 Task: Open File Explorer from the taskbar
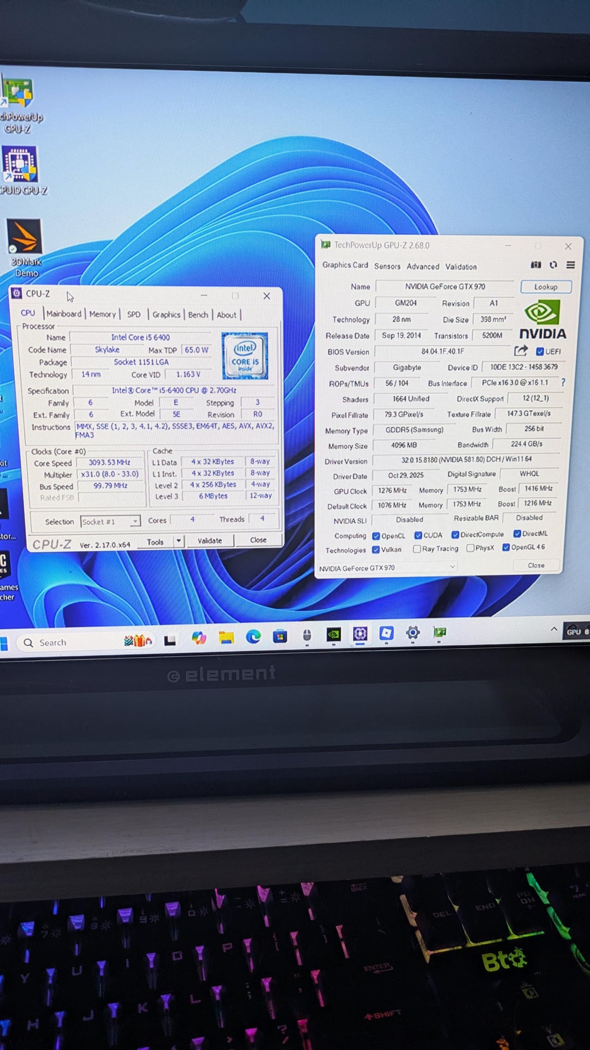point(226,637)
